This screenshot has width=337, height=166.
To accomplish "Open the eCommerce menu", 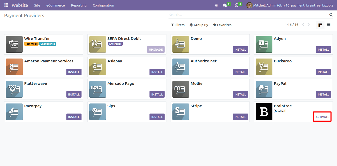I will (56, 5).
